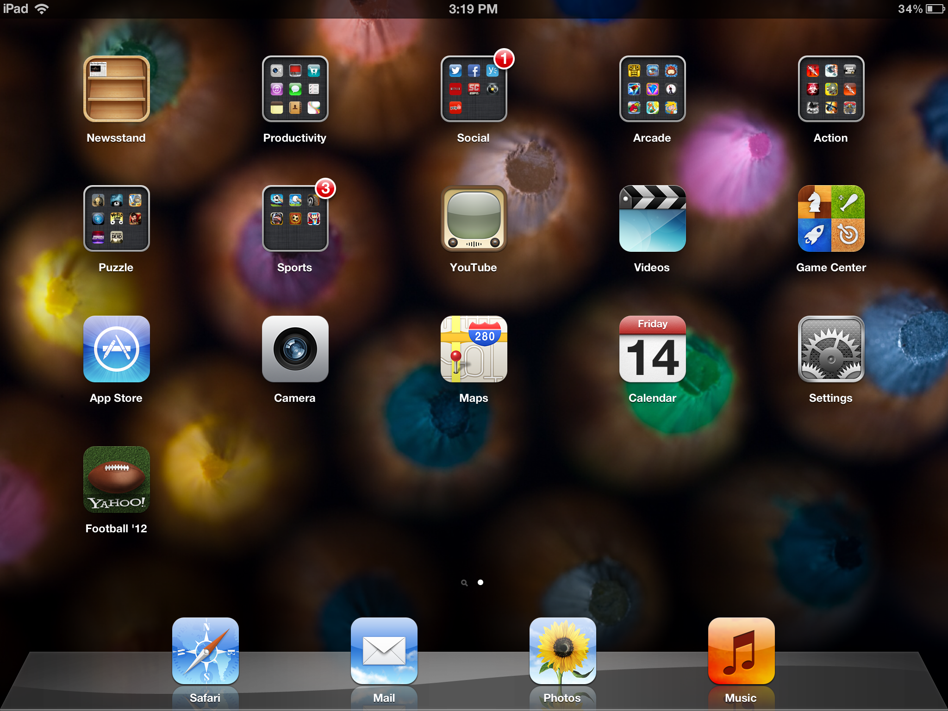Open Game Center
This screenshot has width=948, height=711.
coord(831,218)
